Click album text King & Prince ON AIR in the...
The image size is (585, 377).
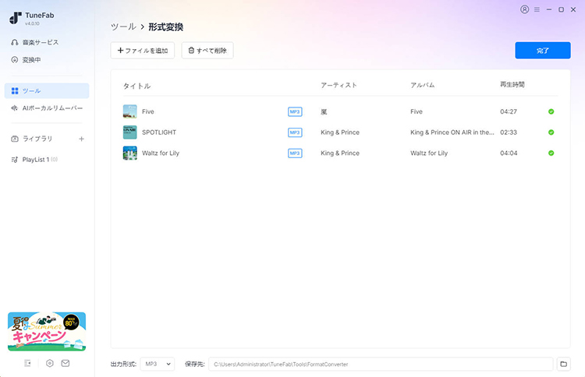pyautogui.click(x=452, y=132)
